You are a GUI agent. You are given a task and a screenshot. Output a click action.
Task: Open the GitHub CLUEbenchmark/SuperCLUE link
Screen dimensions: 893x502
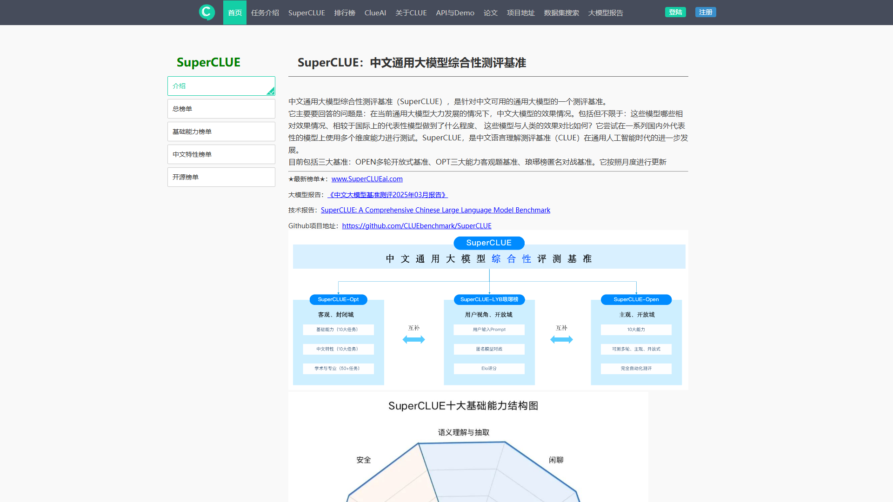point(417,226)
